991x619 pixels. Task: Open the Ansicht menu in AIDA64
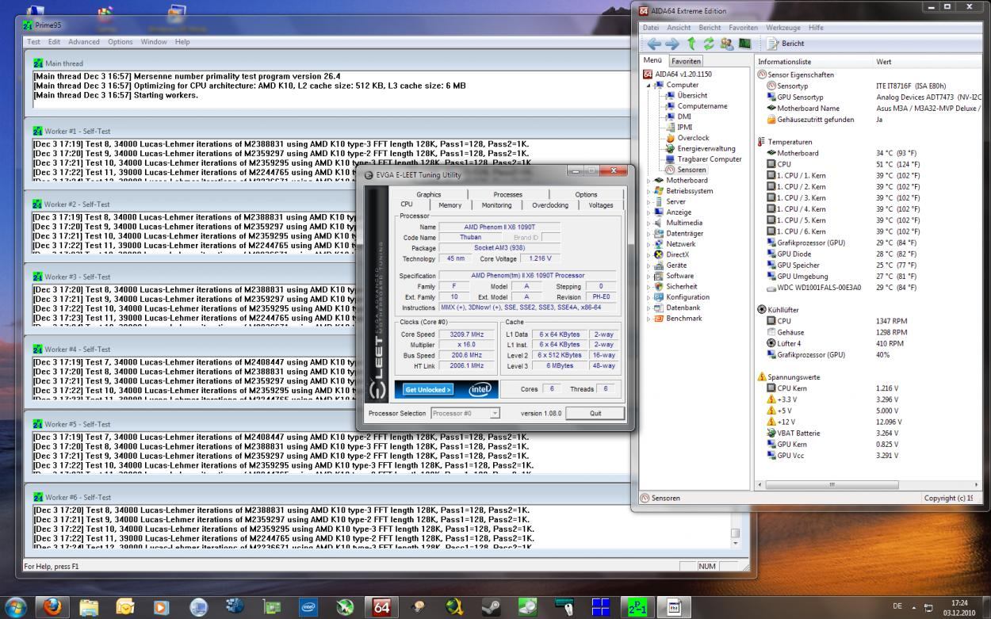click(x=679, y=28)
